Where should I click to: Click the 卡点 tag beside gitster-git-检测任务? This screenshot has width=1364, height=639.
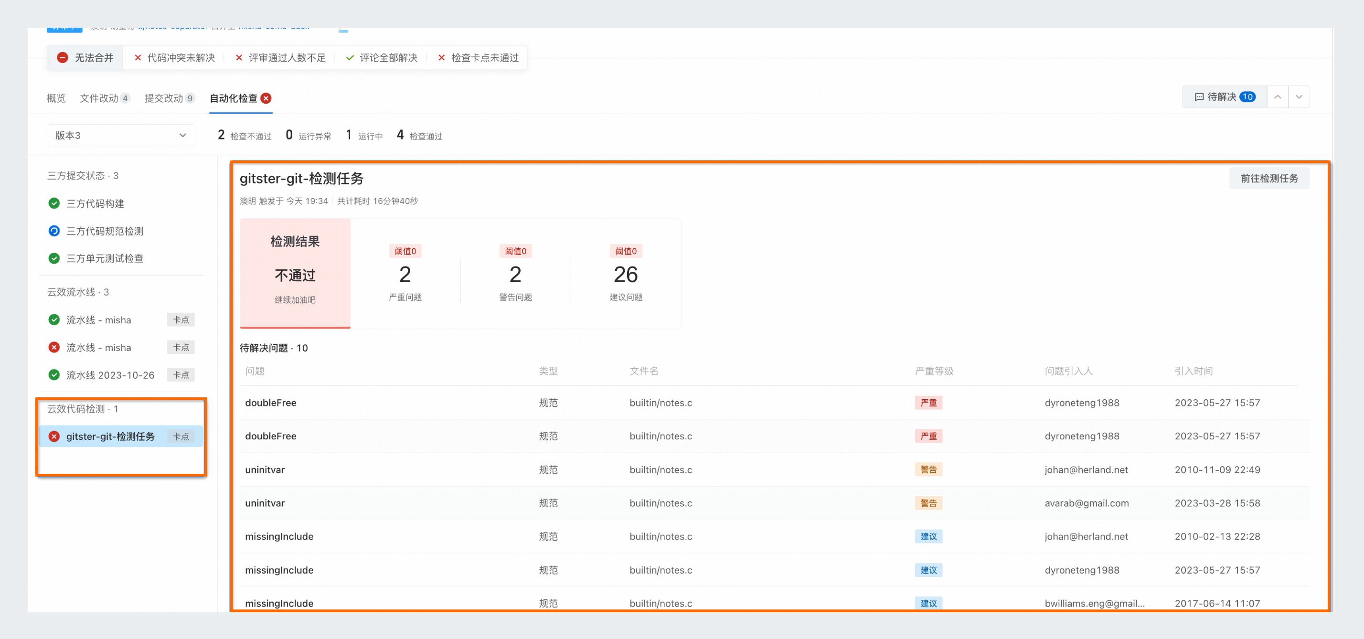pos(181,436)
